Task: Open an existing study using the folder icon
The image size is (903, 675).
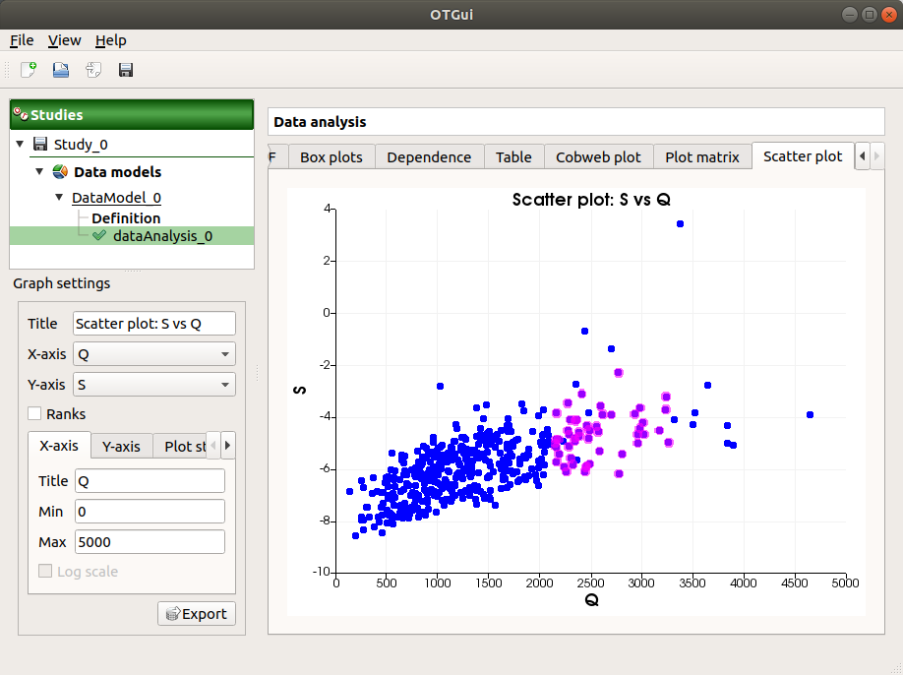Action: coord(59,69)
